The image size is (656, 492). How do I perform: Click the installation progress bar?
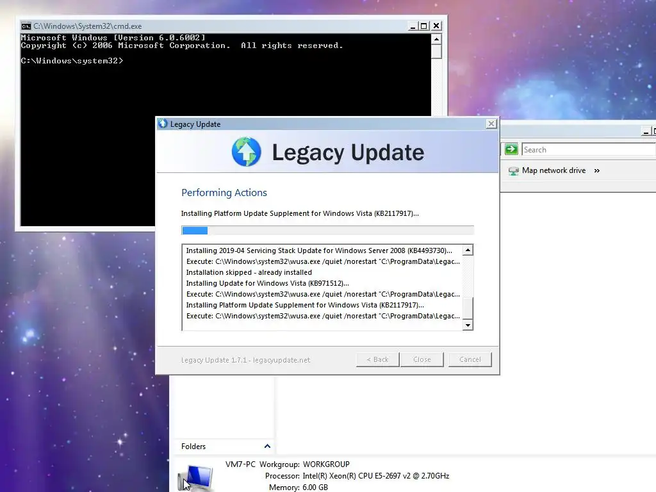[327, 231]
